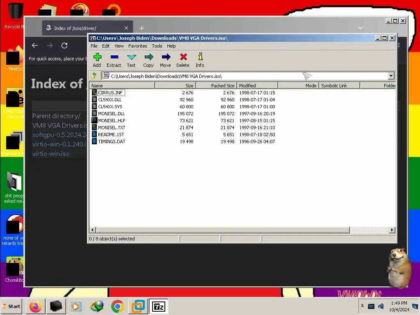
Task: Open the media player taskbar icon
Action: click(76, 306)
